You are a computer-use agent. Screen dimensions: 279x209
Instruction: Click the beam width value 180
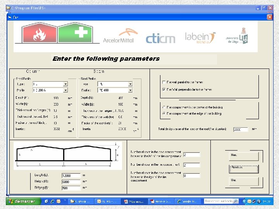click(x=121, y=104)
